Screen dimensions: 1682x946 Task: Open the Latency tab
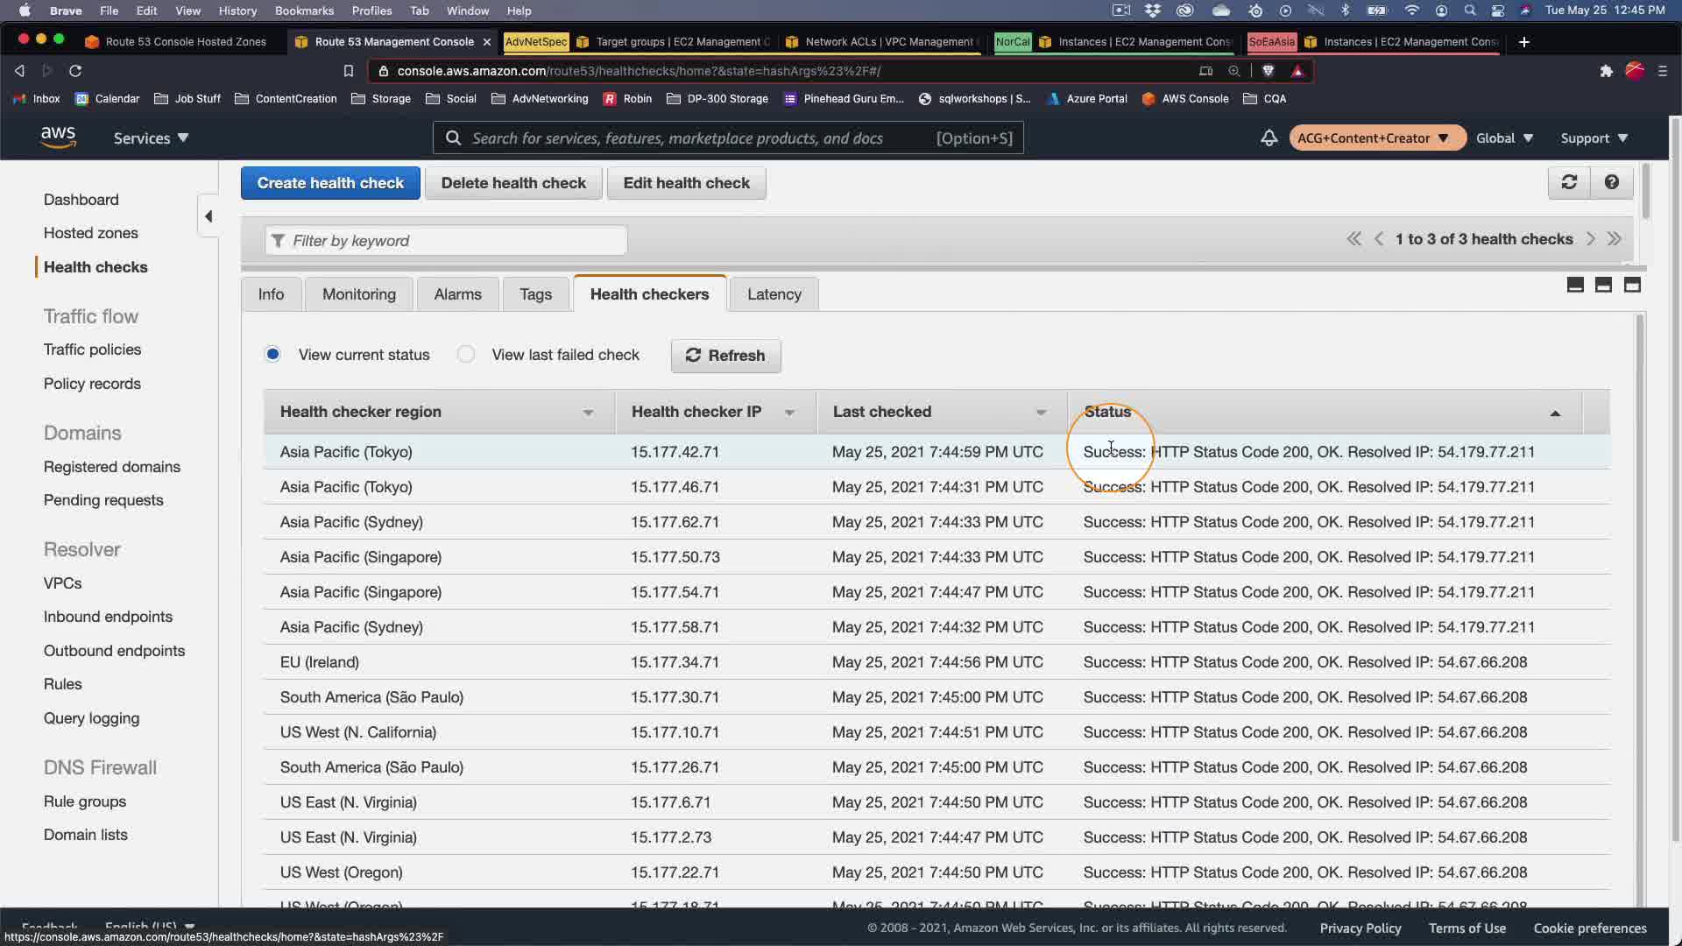[x=774, y=294]
